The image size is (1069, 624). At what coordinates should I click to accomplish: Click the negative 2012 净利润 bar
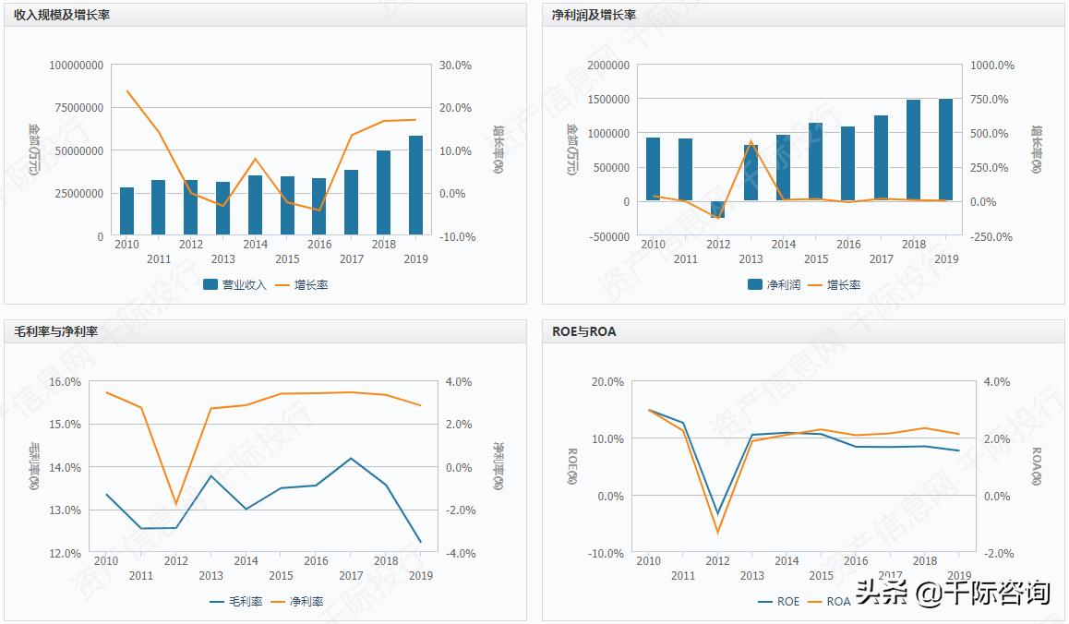(718, 210)
